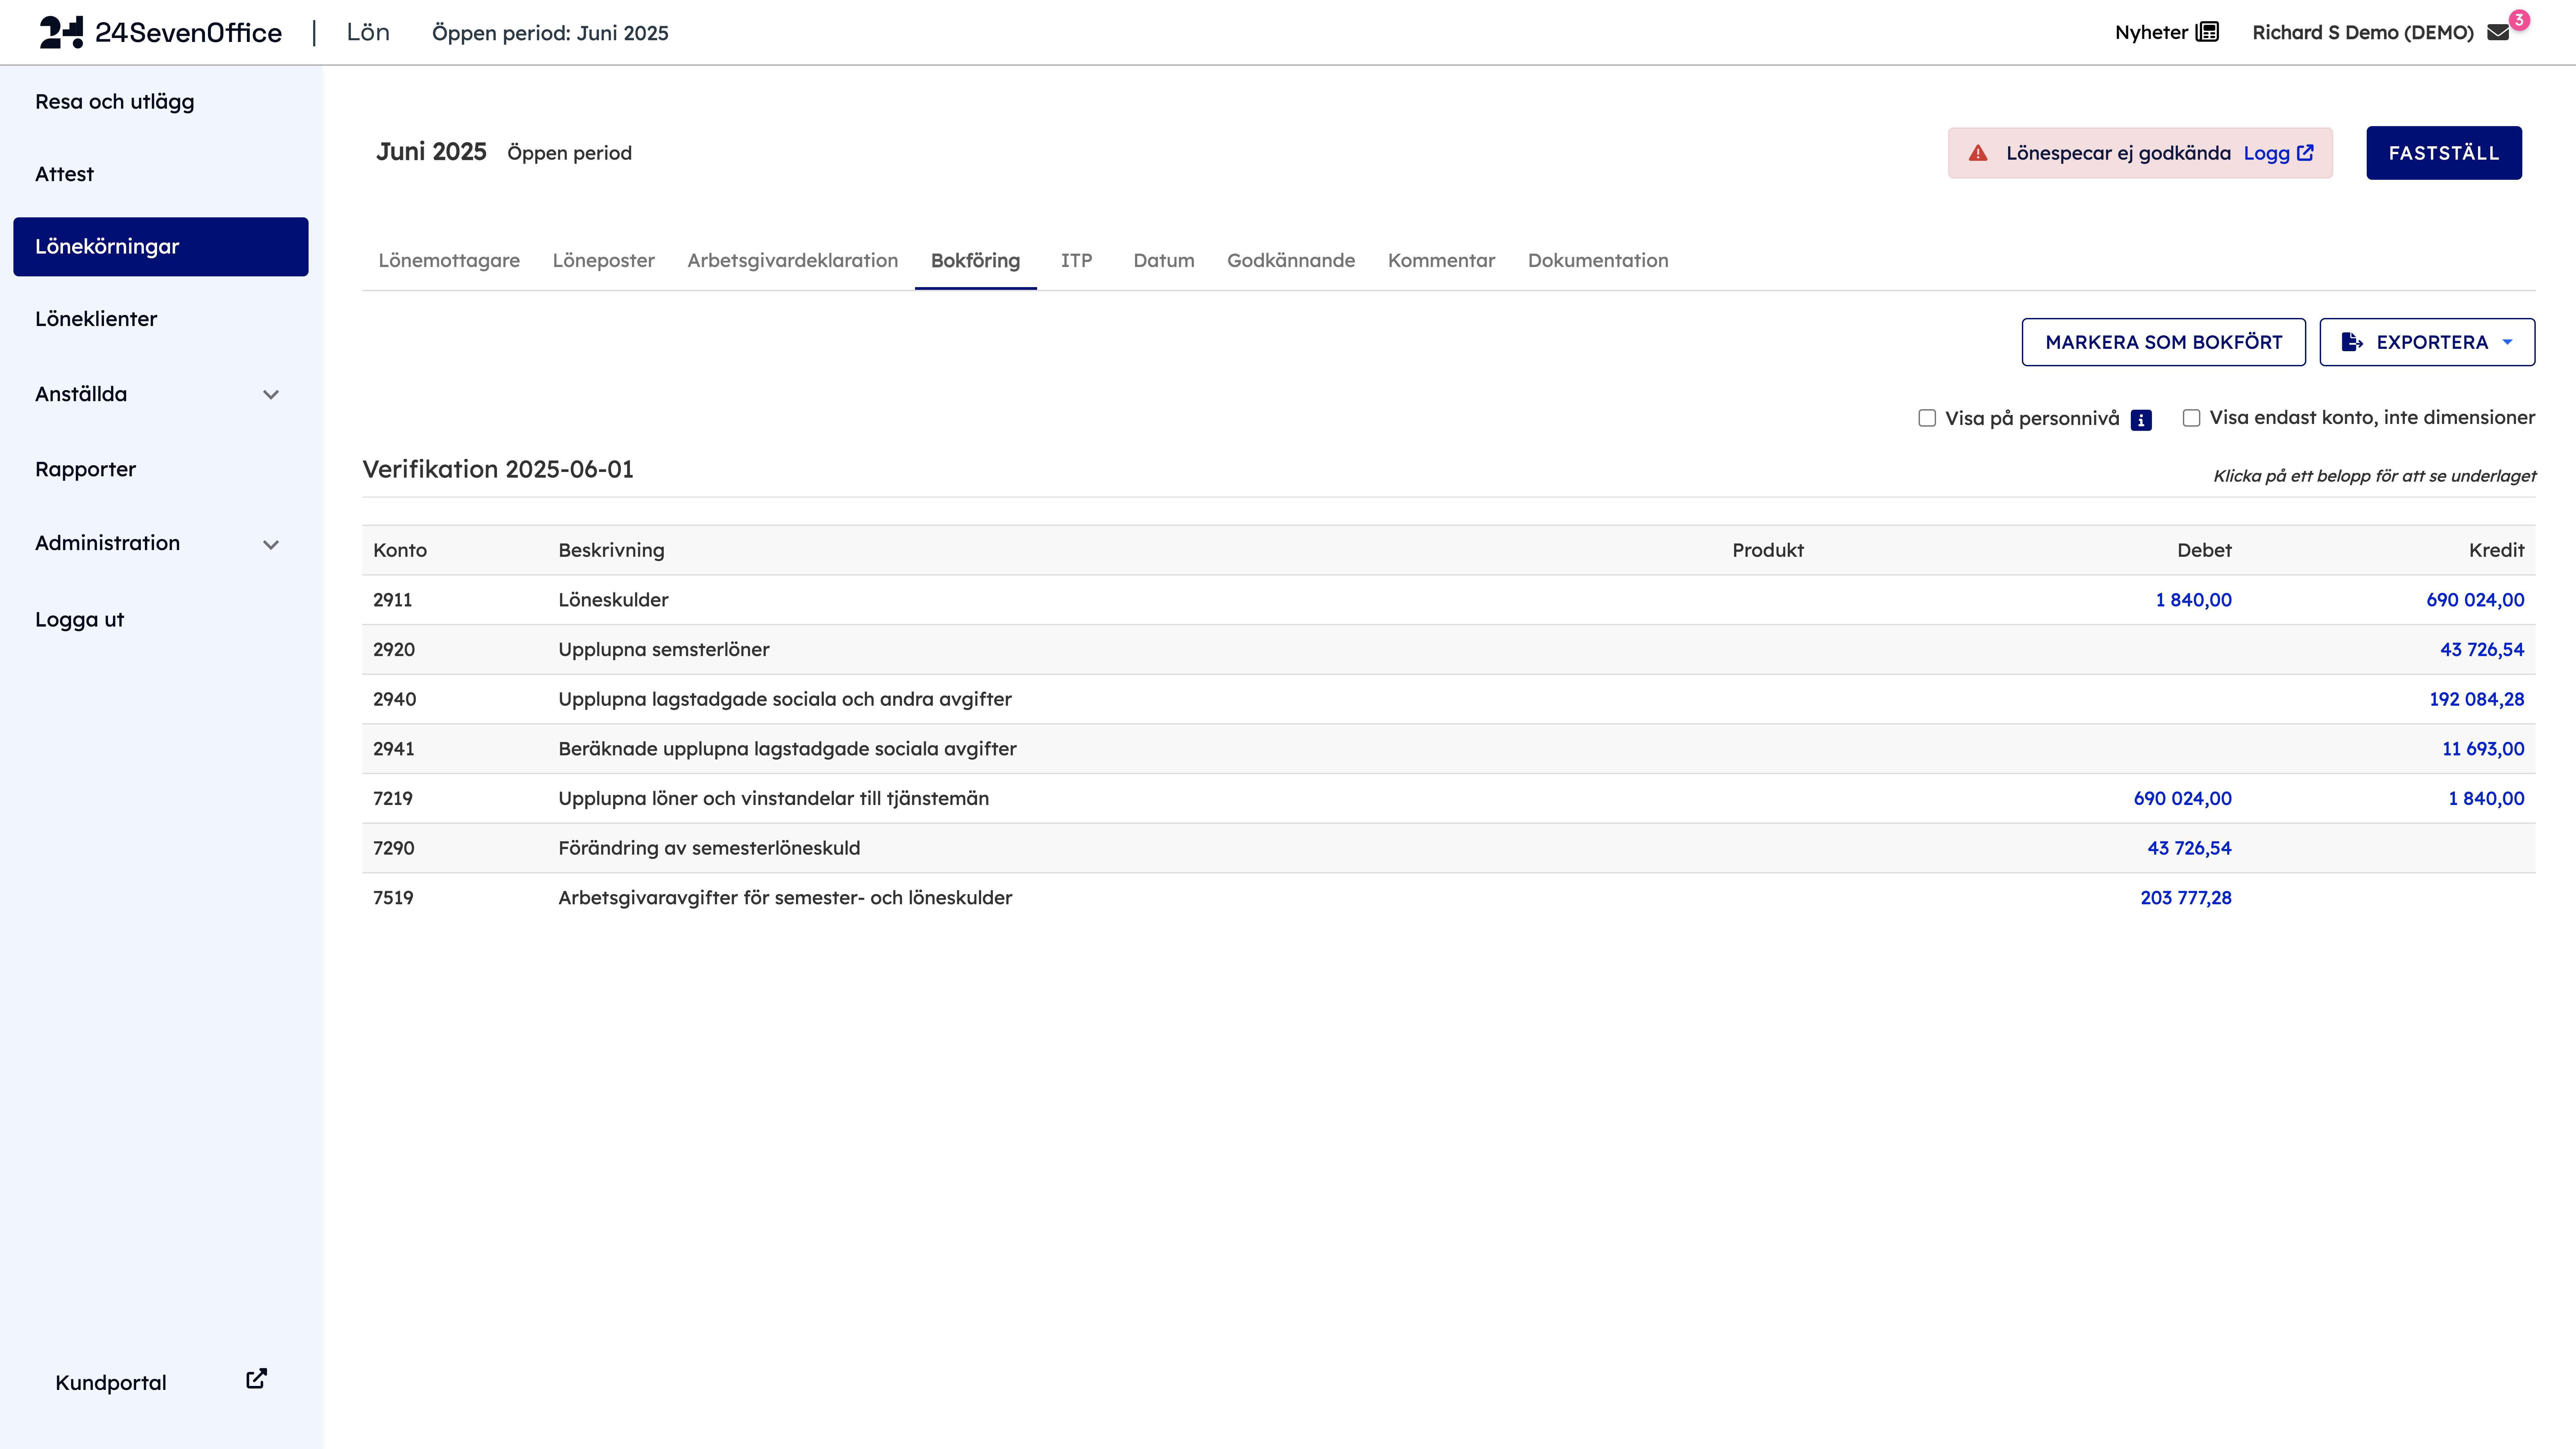Viewport: 2576px width, 1449px height.
Task: Click the red warning triangle icon
Action: coord(1978,153)
